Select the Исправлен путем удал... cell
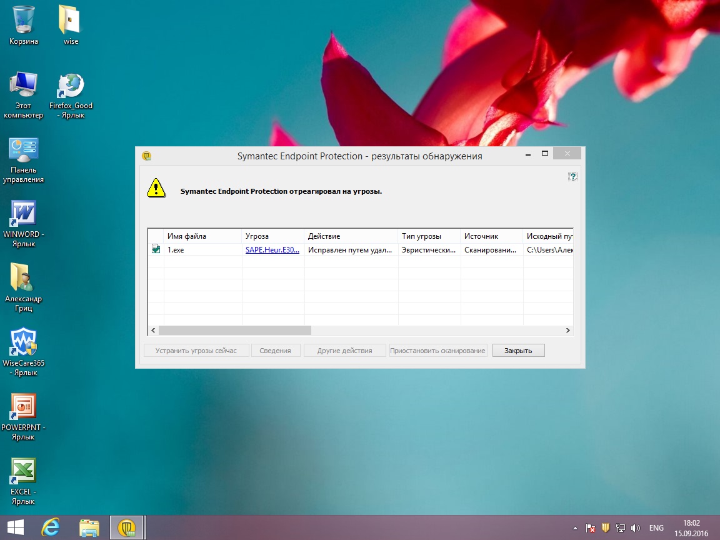Viewport: 720px width, 540px height. (351, 250)
